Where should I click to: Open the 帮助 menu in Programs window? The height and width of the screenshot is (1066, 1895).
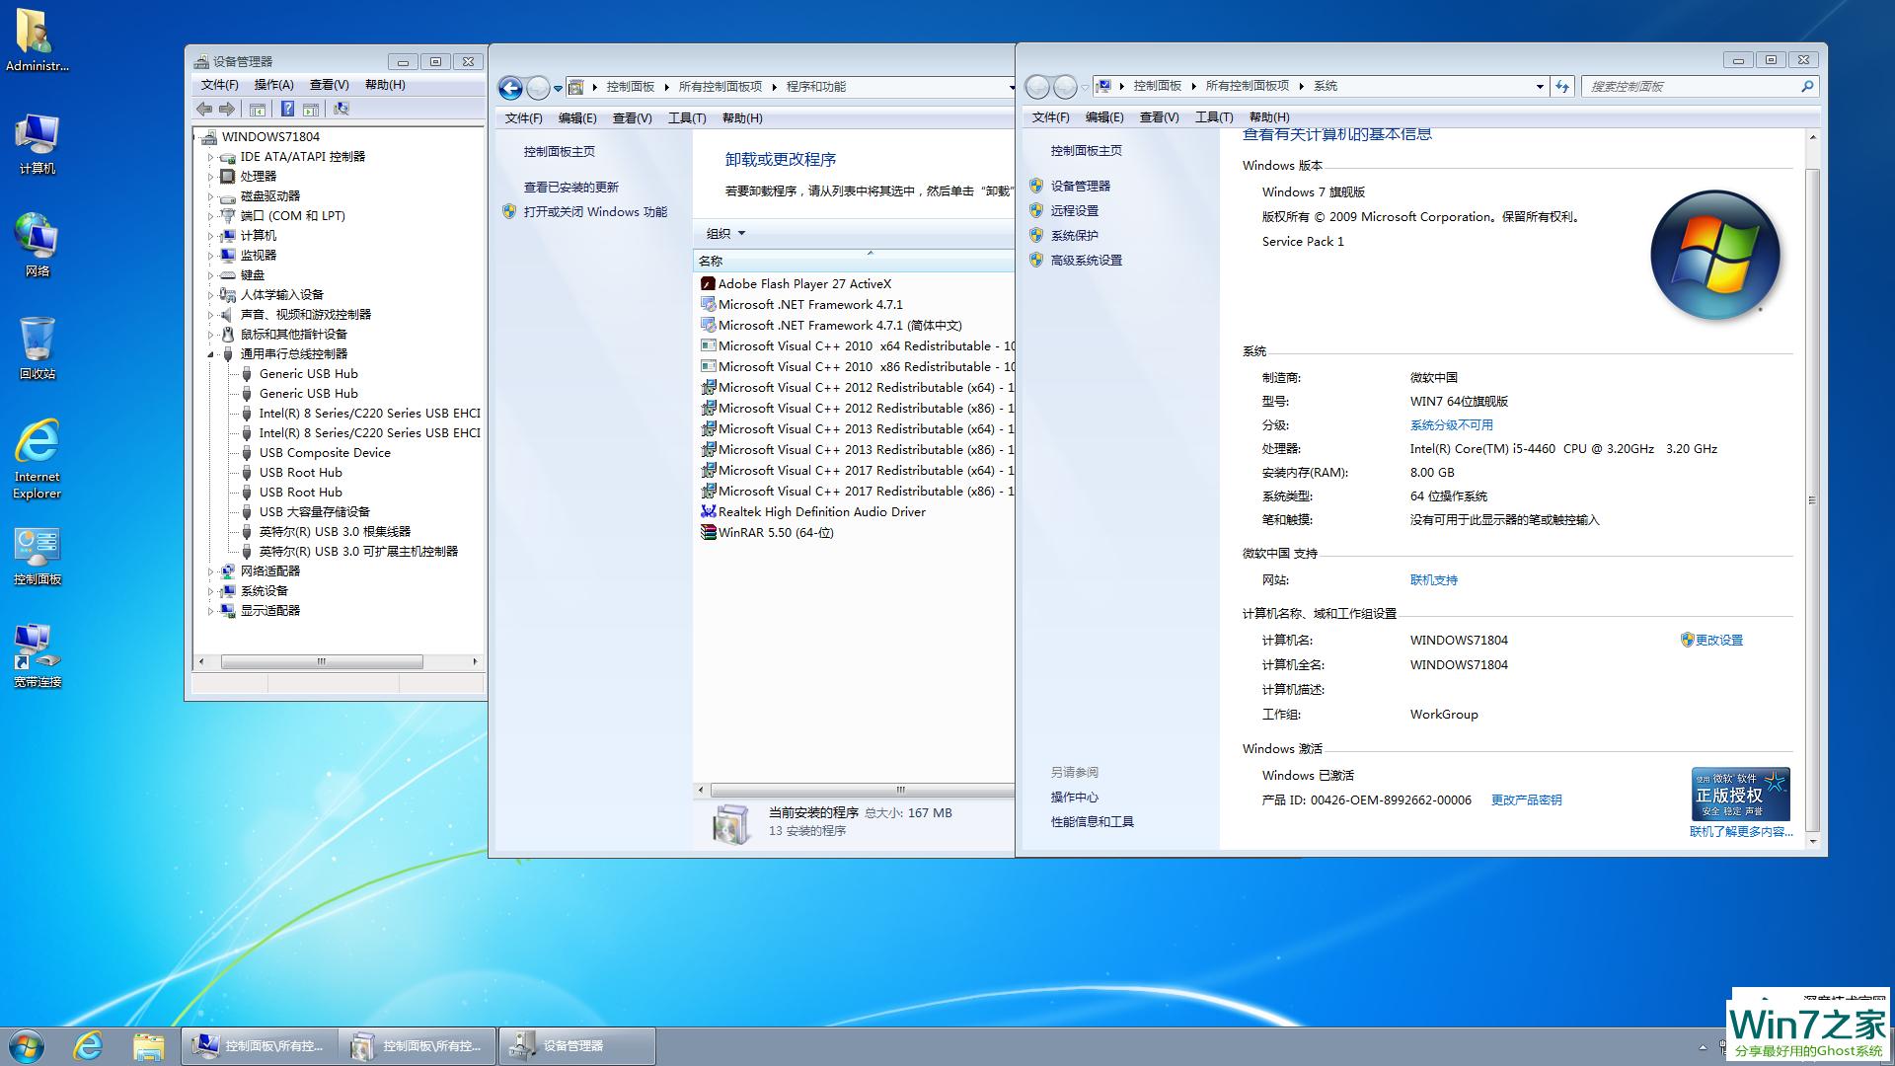coord(742,117)
